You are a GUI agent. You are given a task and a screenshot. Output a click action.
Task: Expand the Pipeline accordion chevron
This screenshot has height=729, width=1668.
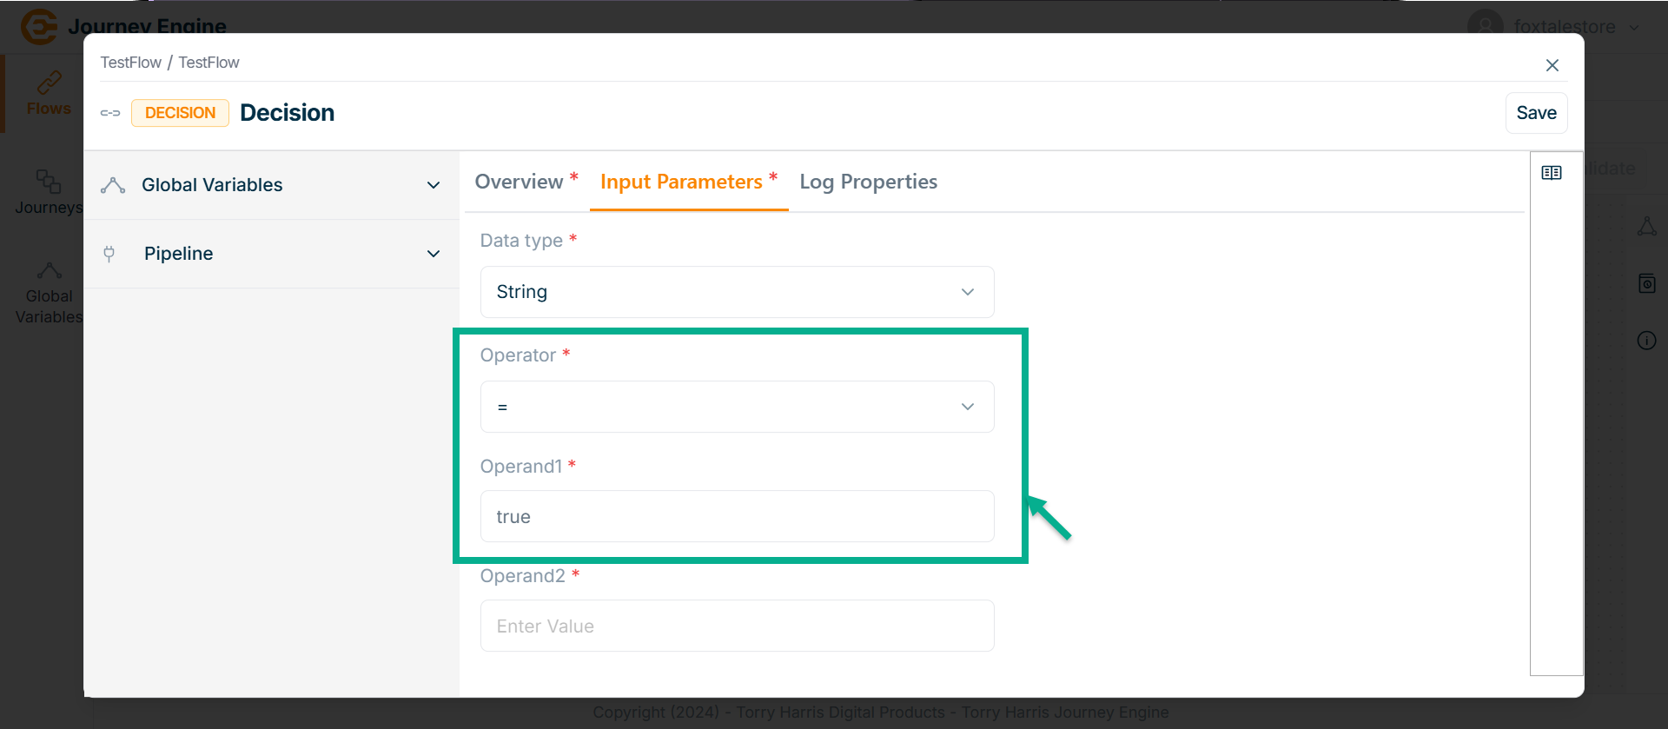pyautogui.click(x=434, y=254)
